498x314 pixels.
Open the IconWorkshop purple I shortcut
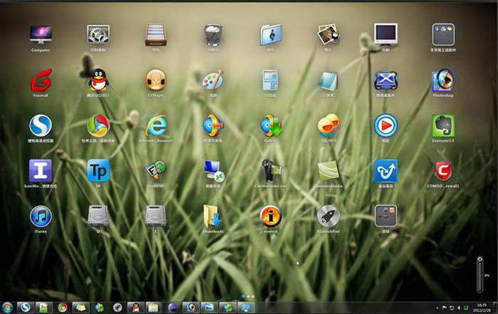point(41,171)
